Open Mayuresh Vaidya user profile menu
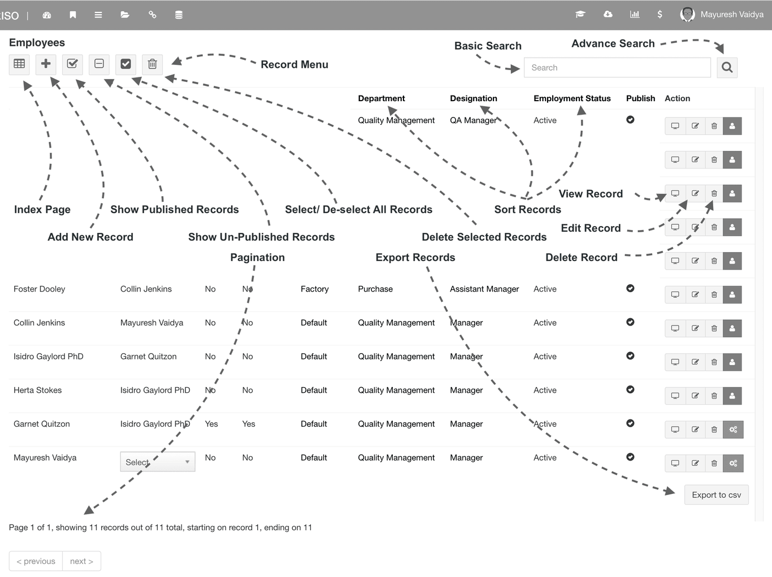The width and height of the screenshot is (772, 577). [x=722, y=15]
